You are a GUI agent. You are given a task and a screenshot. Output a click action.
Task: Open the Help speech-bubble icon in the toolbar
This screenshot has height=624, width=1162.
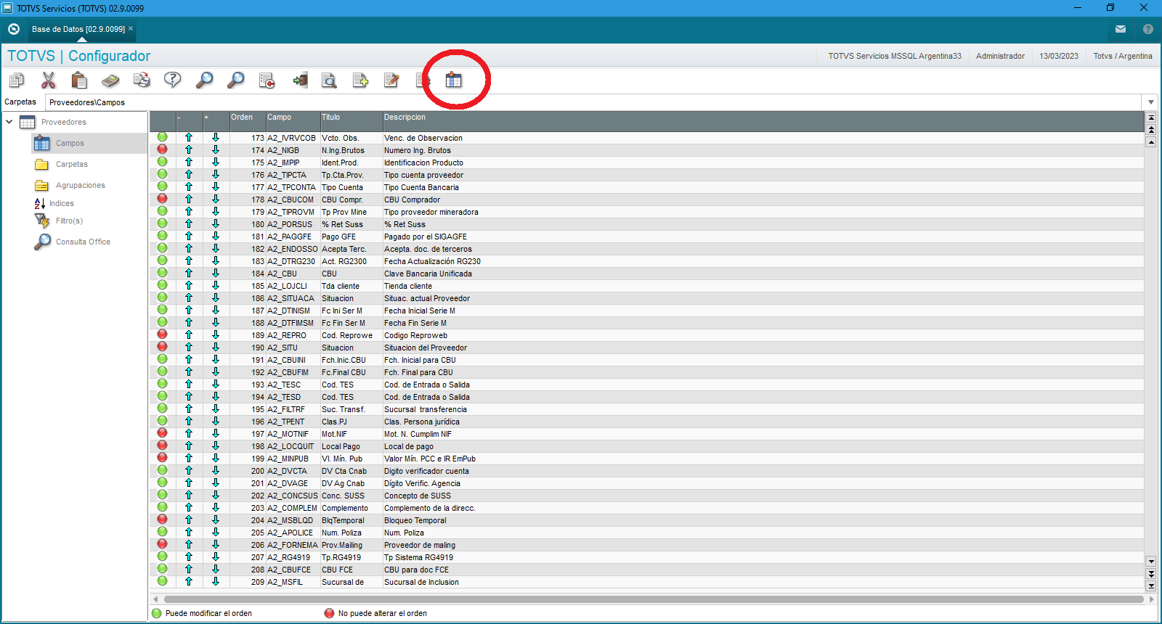(x=173, y=80)
